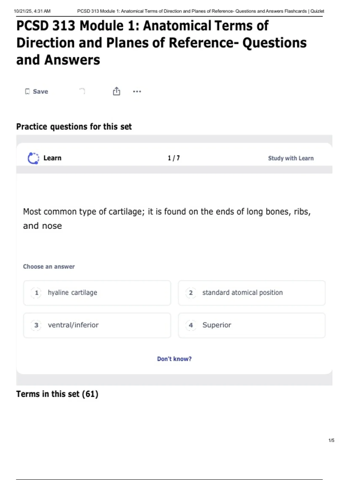339x480 pixels.
Task: Click the number 4 answer badge
Action: point(191,325)
